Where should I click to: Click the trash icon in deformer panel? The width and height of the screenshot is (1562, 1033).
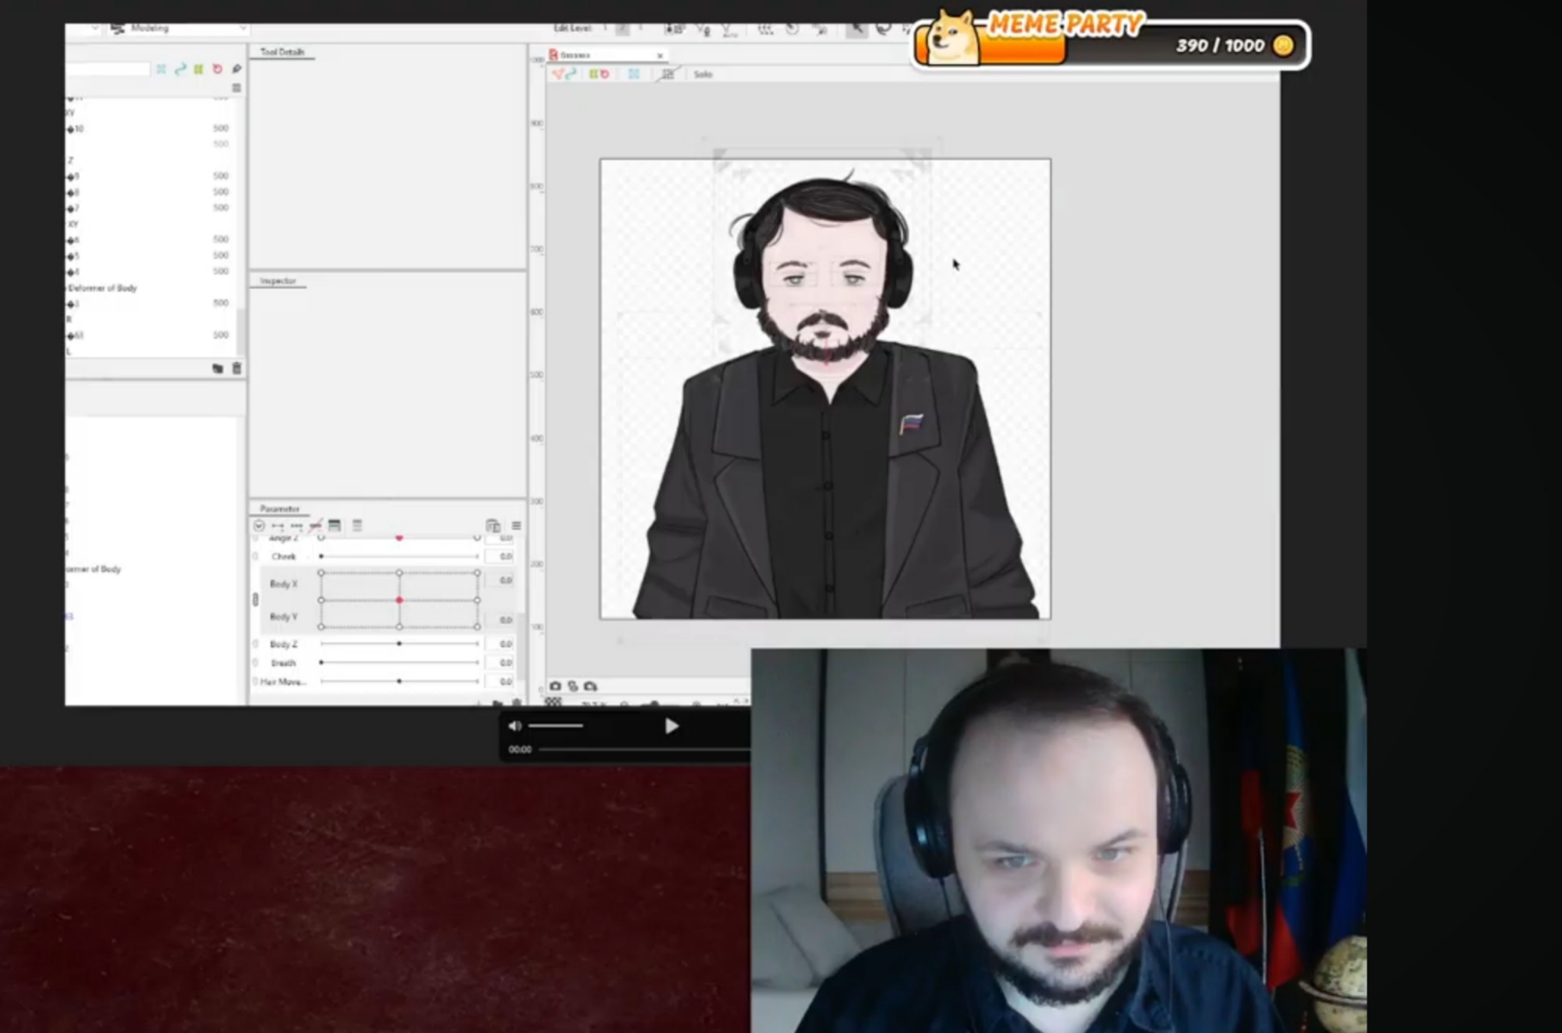[x=236, y=368]
